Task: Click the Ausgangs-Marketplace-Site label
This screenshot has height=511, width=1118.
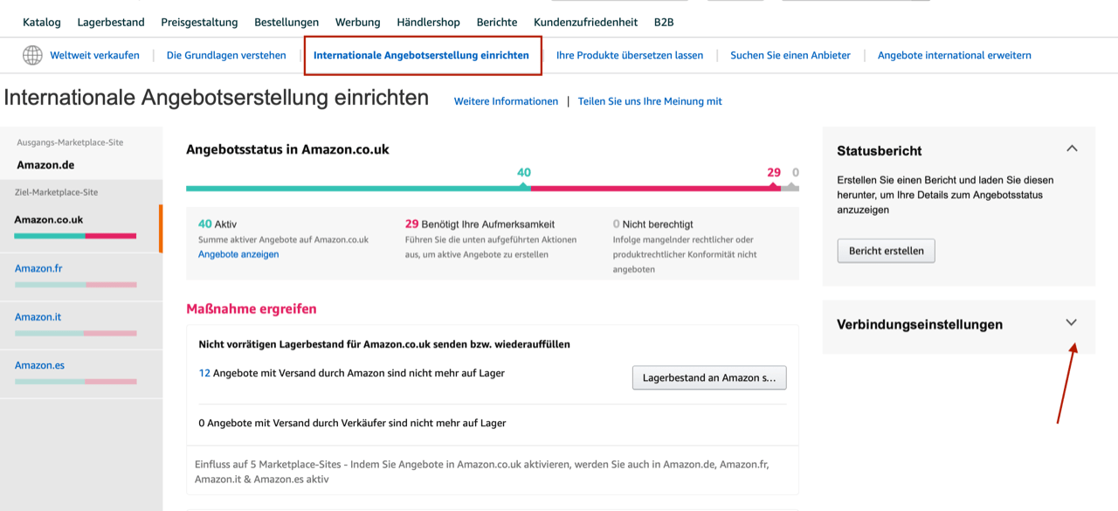Action: (70, 142)
